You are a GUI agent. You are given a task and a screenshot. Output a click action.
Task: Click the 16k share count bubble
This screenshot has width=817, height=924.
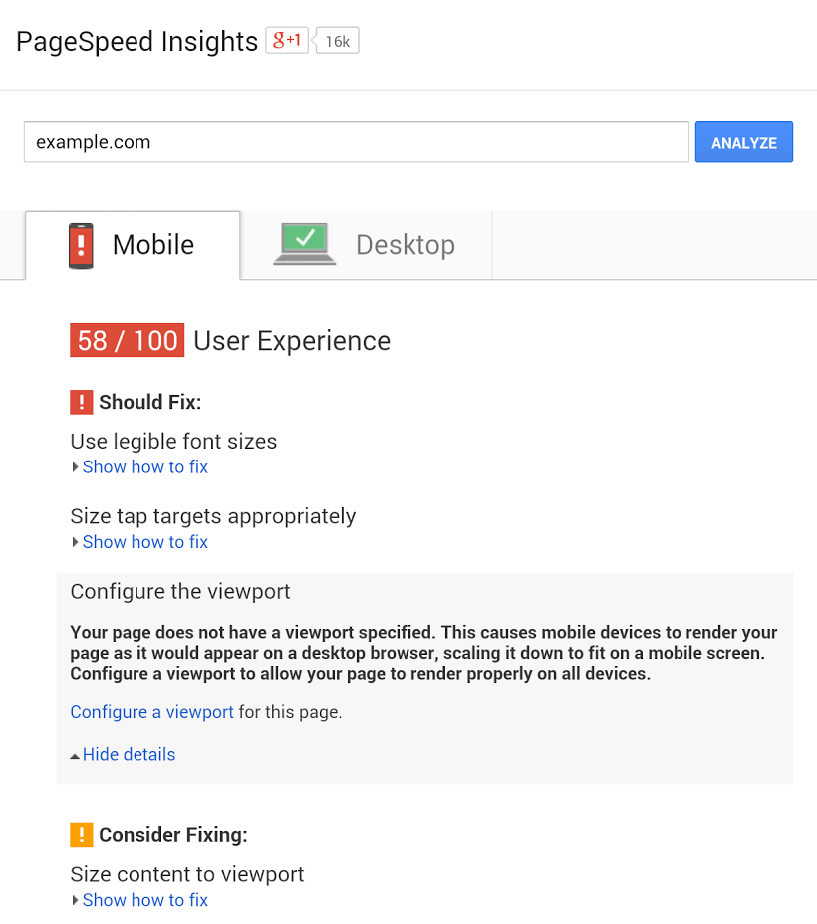338,42
